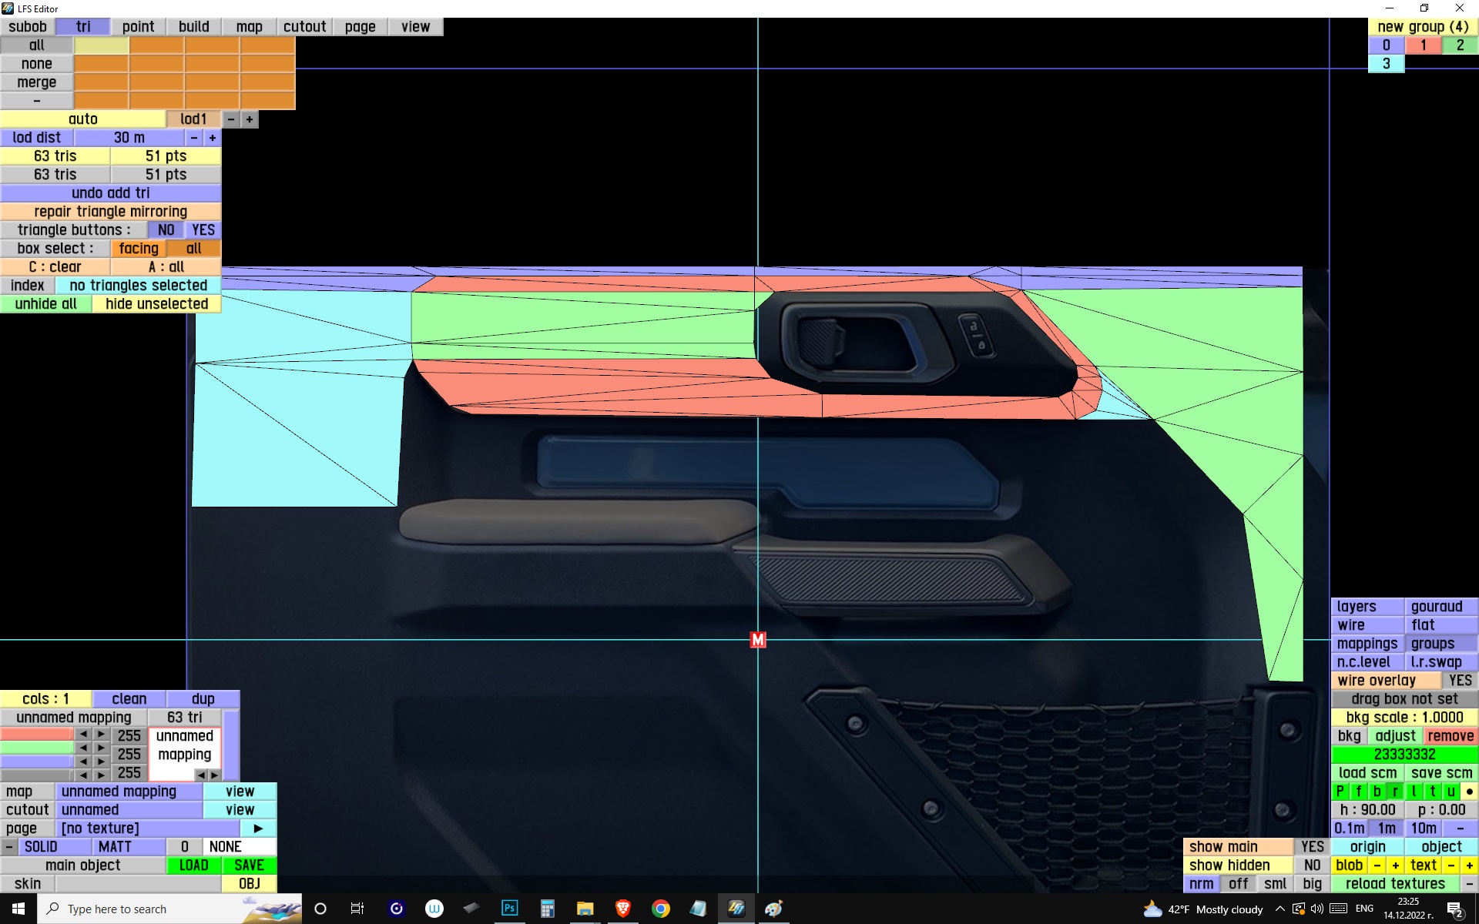Toggle wire overlay YES button
This screenshot has width=1479, height=924.
pyautogui.click(x=1459, y=681)
